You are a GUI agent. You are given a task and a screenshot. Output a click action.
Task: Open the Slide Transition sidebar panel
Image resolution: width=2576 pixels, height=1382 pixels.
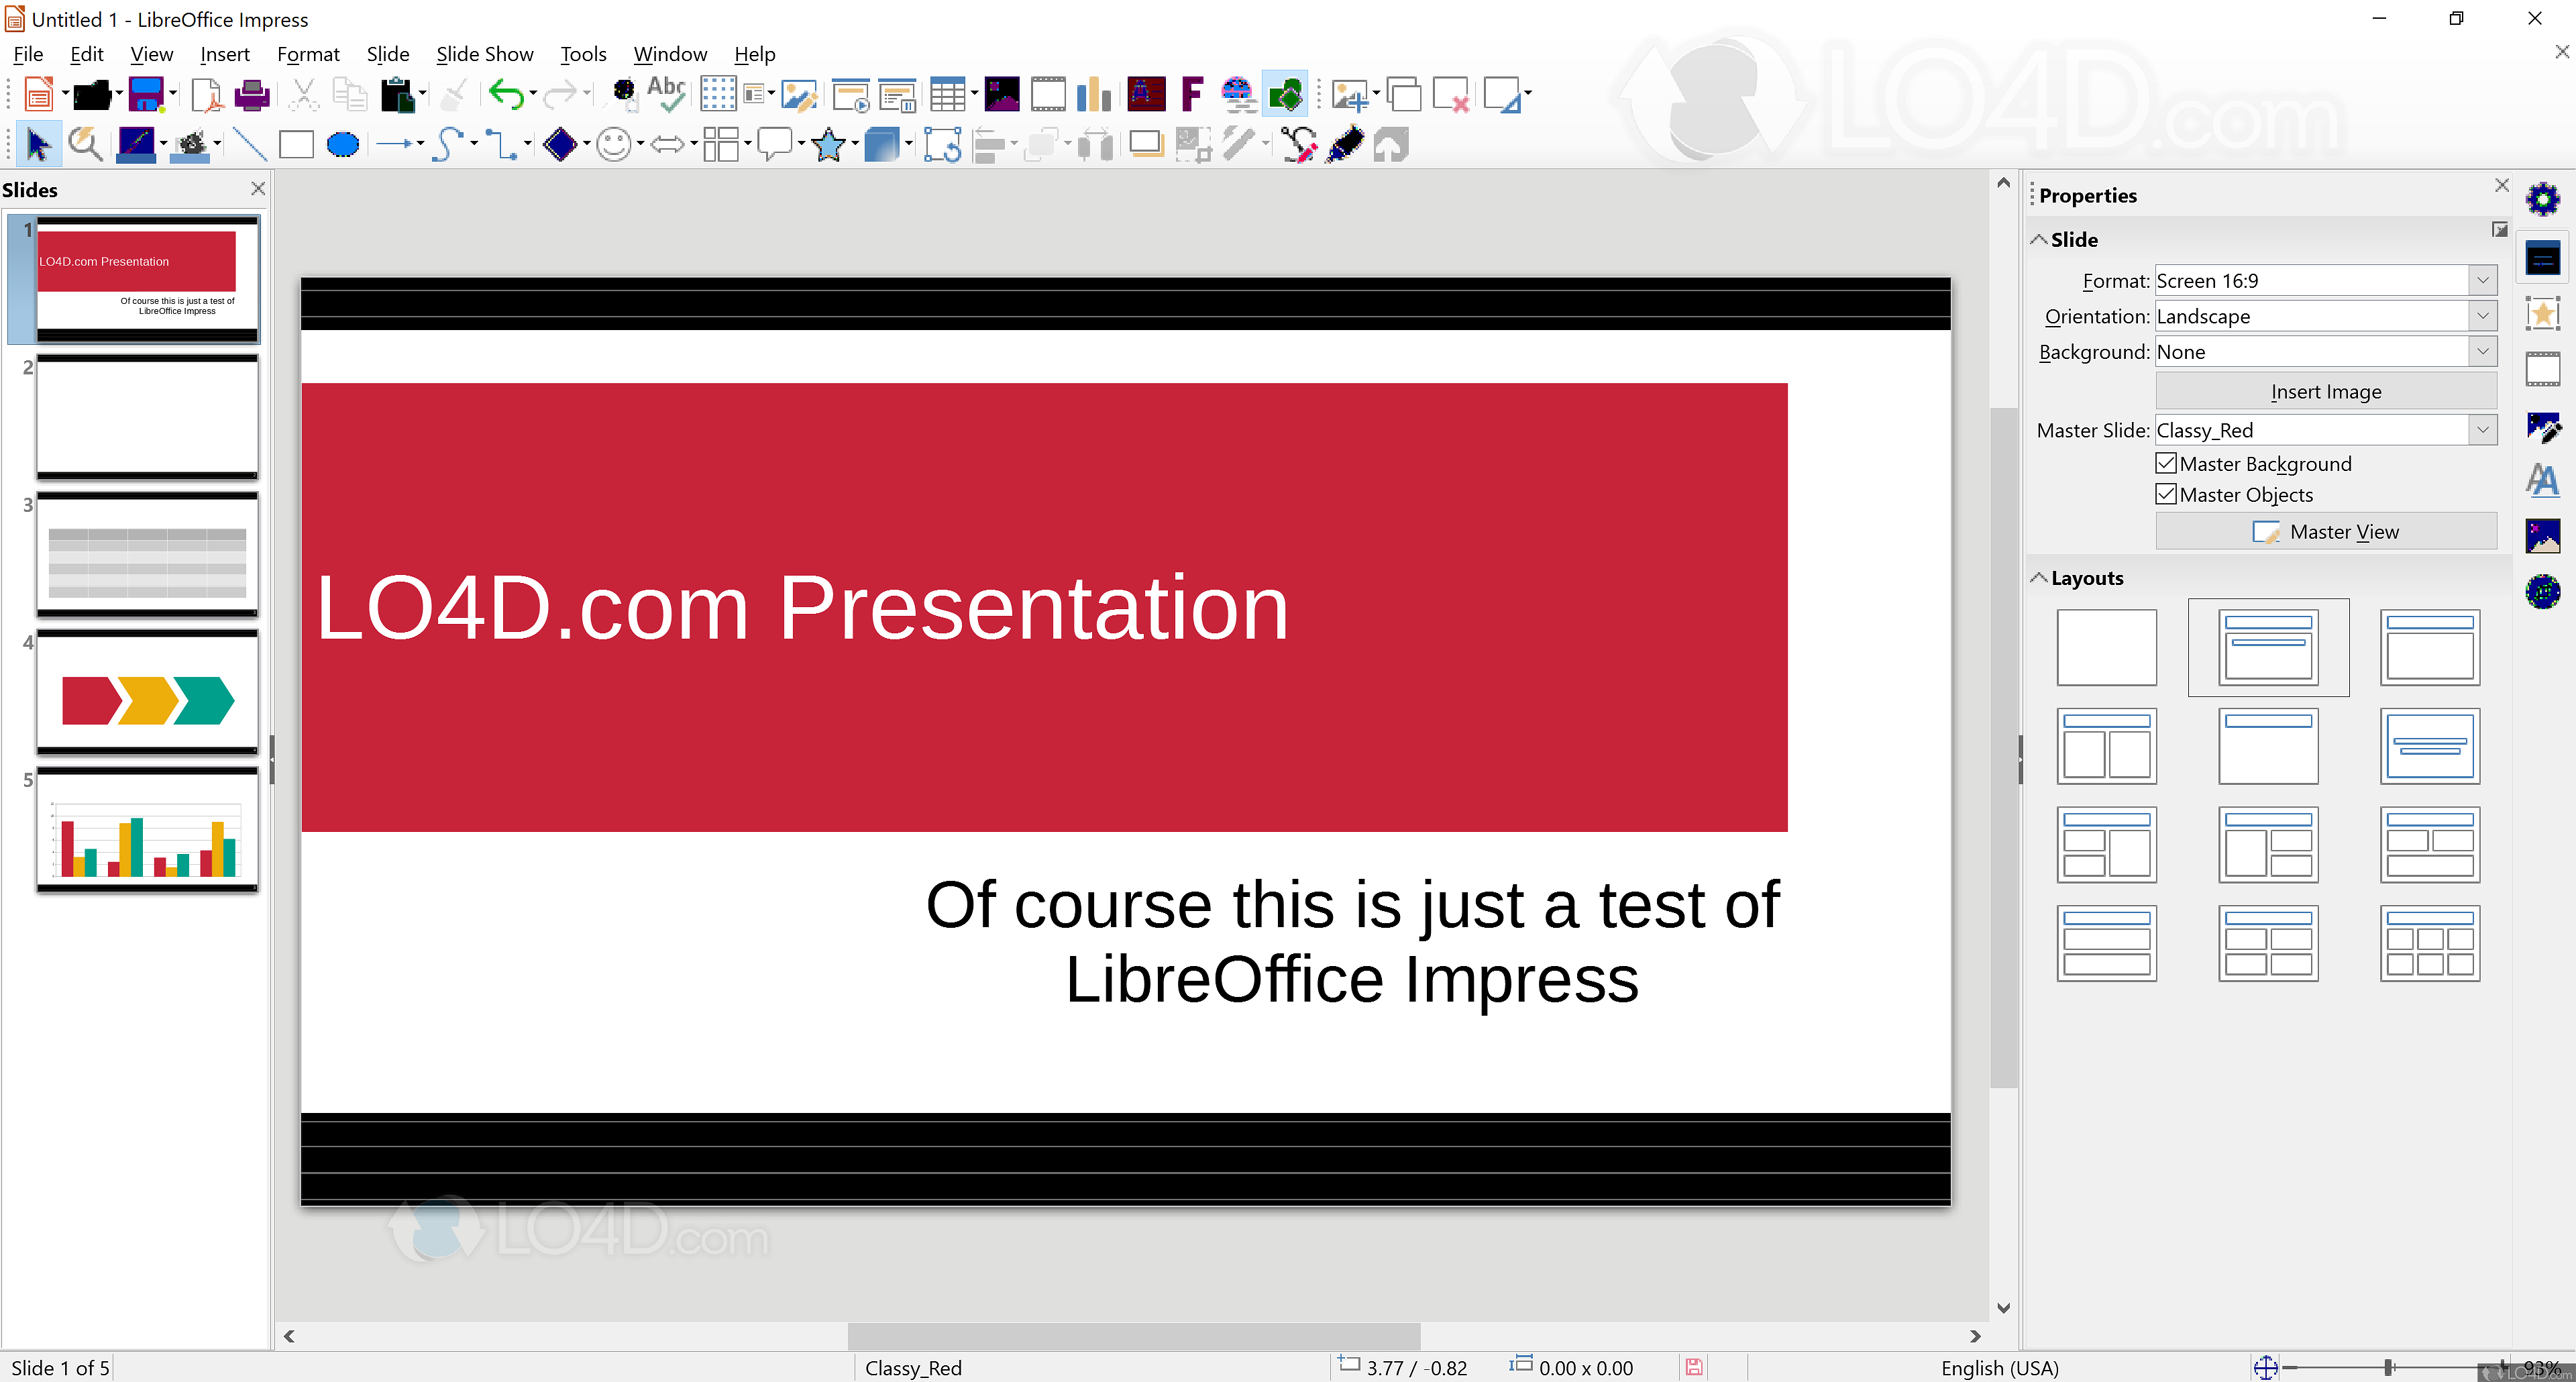(2543, 368)
